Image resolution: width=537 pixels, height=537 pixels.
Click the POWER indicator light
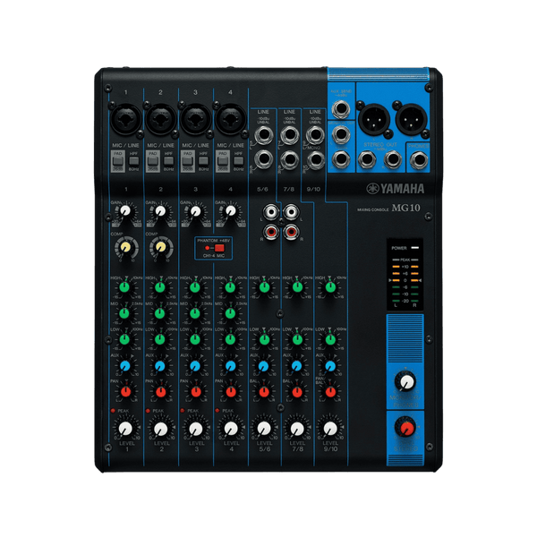[415, 248]
